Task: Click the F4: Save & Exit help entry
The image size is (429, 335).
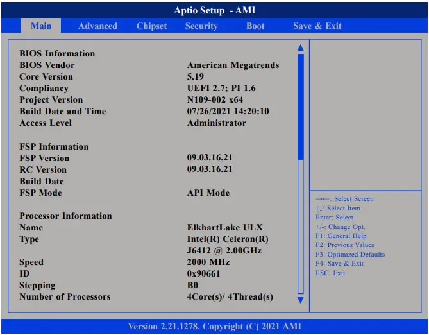Action: (339, 264)
